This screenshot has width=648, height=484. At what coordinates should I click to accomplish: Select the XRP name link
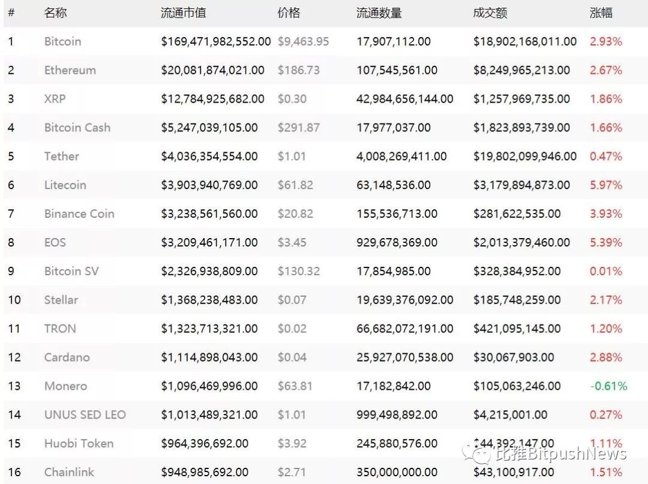pyautogui.click(x=55, y=99)
